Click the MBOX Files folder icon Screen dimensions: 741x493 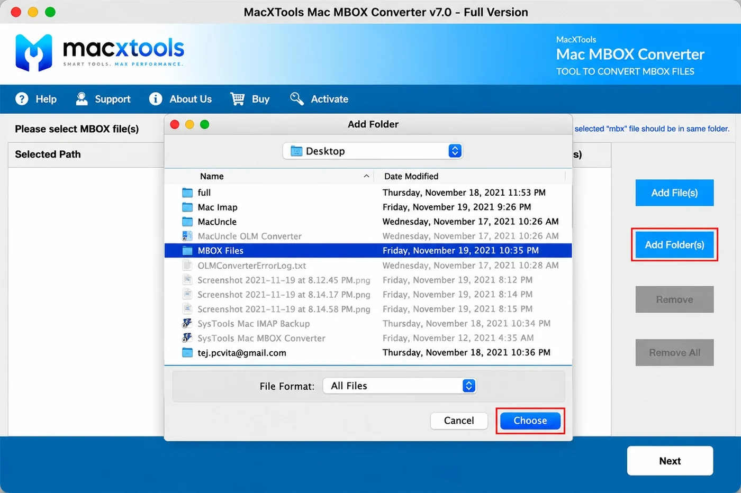point(187,251)
